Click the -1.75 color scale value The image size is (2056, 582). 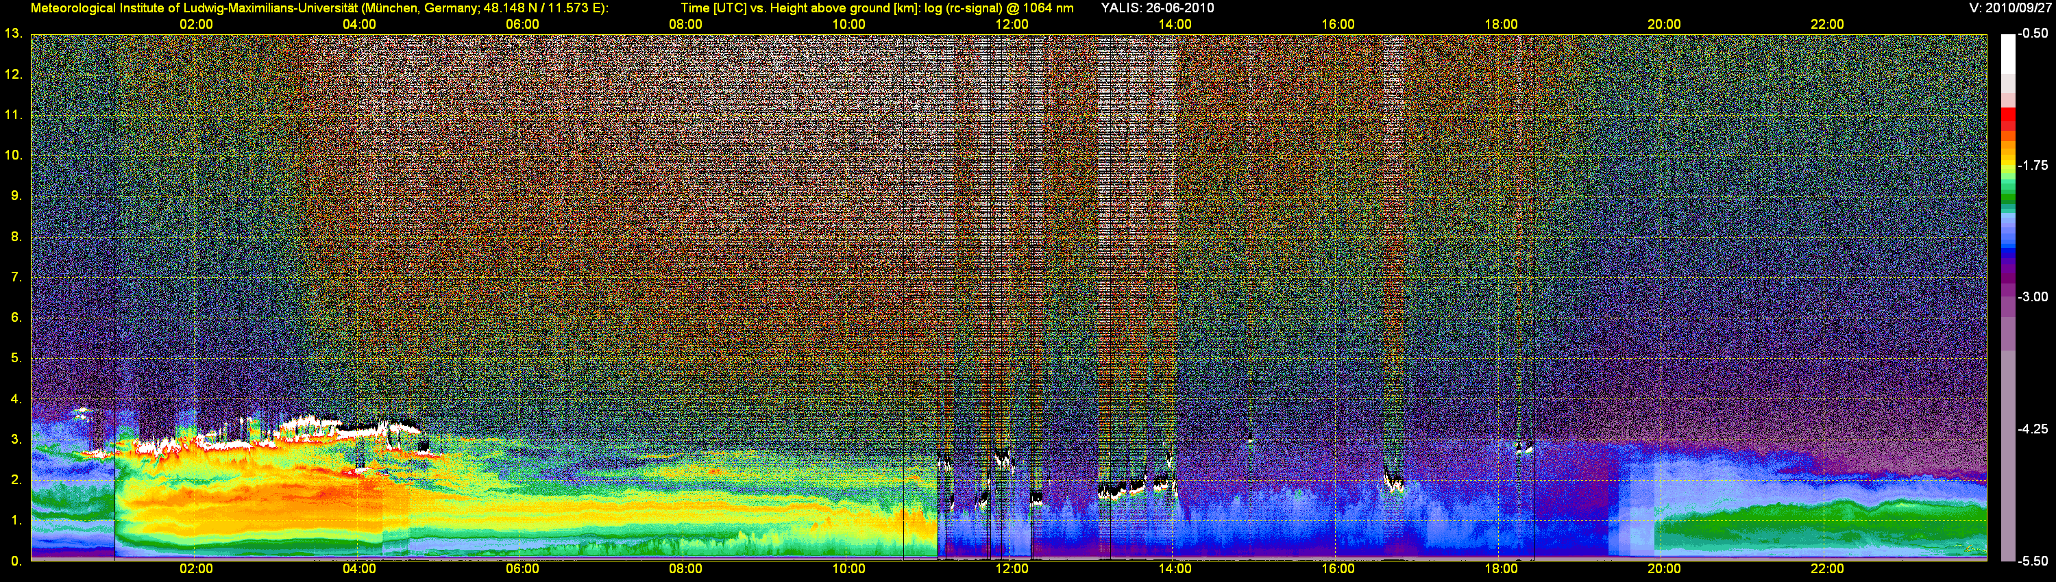click(2033, 165)
